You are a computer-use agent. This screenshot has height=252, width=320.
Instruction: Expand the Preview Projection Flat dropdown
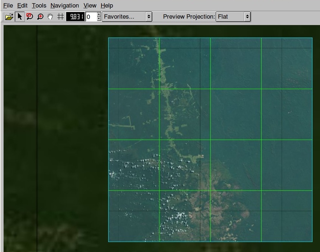[233, 16]
